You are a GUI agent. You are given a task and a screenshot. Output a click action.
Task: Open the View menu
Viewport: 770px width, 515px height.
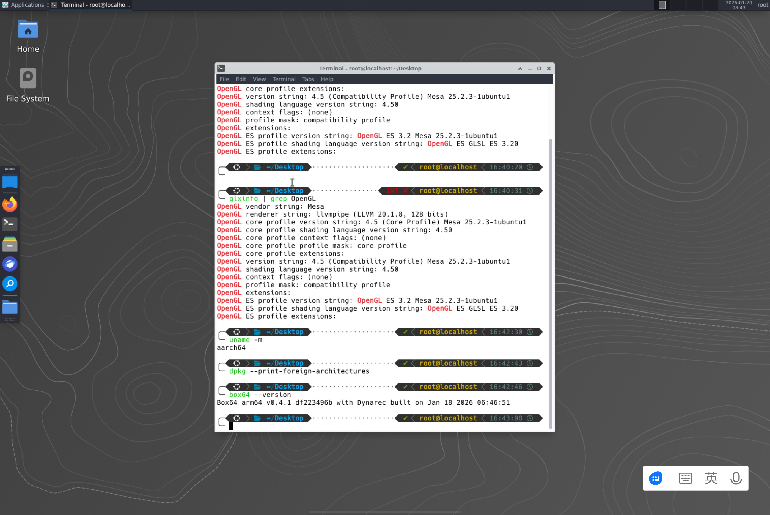point(259,79)
